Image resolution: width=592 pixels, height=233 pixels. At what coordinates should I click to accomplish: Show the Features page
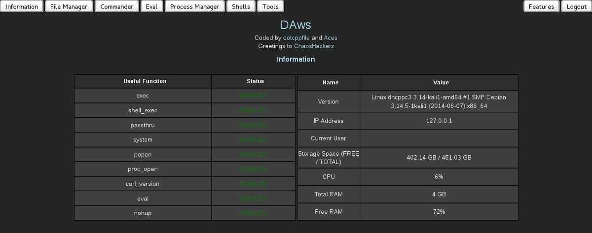pyautogui.click(x=541, y=6)
